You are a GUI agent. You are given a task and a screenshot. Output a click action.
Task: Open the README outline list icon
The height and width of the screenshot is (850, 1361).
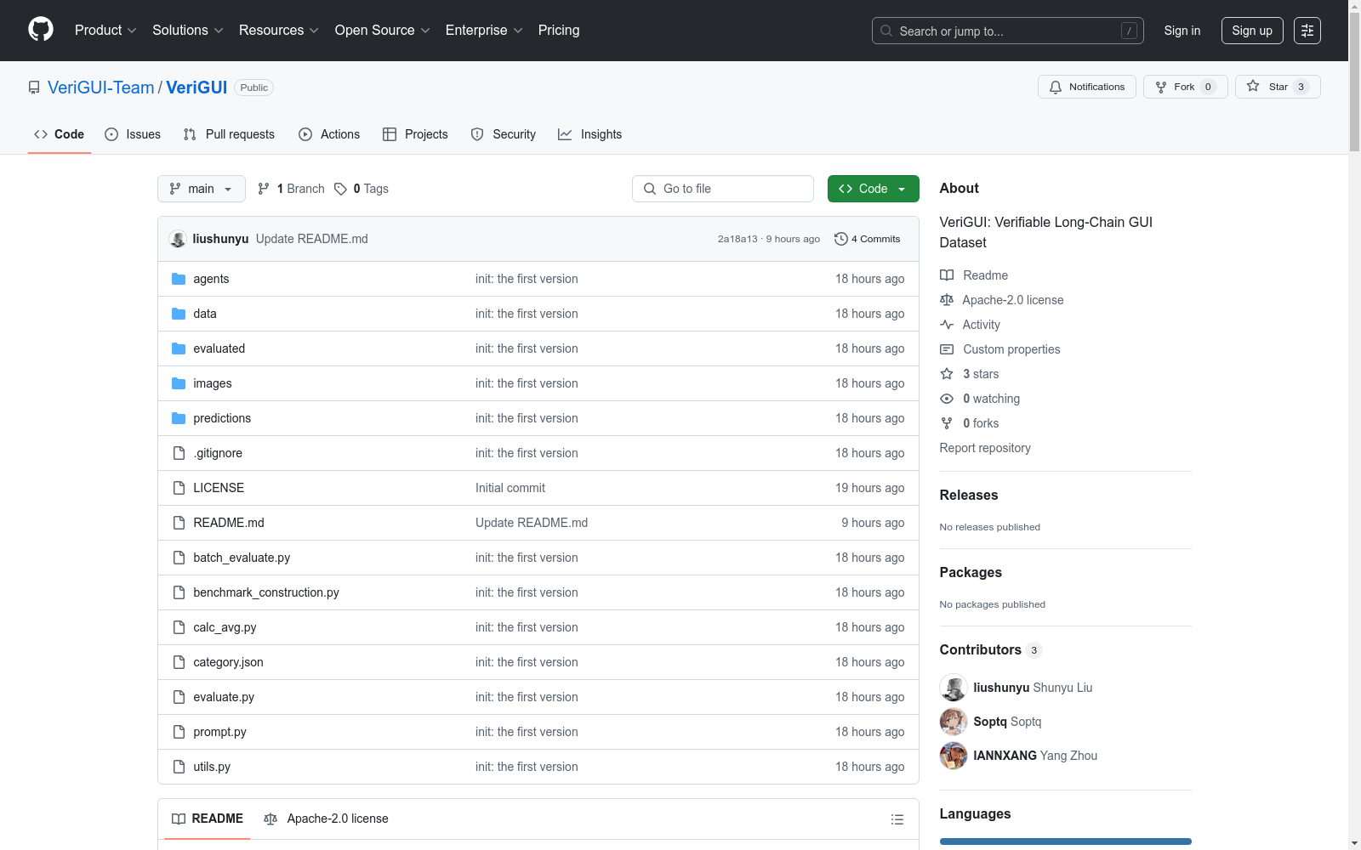[897, 819]
